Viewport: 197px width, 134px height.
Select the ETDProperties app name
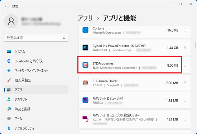point(103,64)
